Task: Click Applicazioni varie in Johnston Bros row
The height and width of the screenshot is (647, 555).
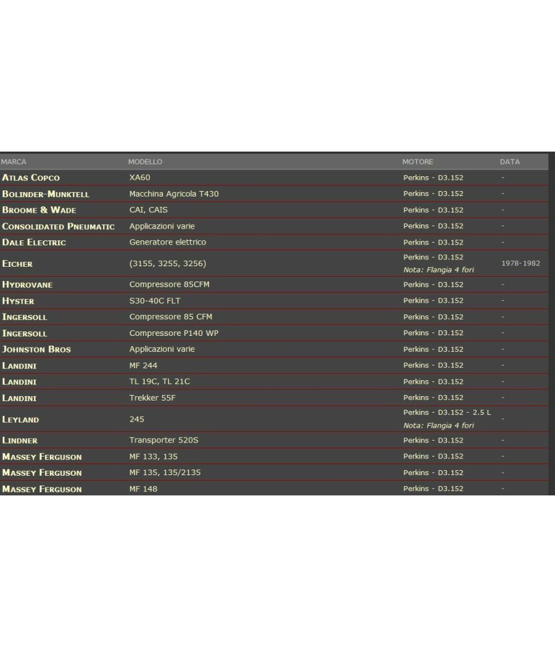Action: [162, 349]
